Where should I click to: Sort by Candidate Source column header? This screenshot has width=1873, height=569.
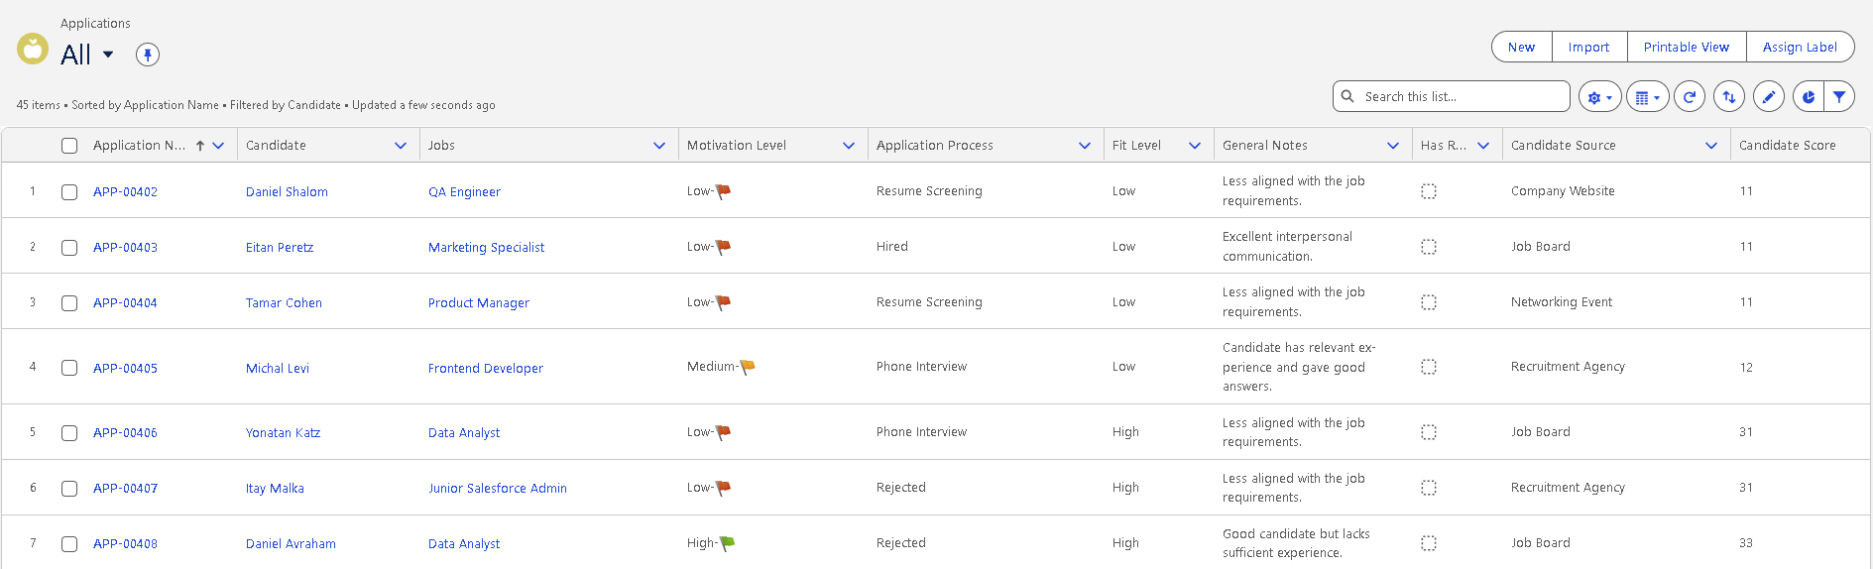click(1563, 146)
